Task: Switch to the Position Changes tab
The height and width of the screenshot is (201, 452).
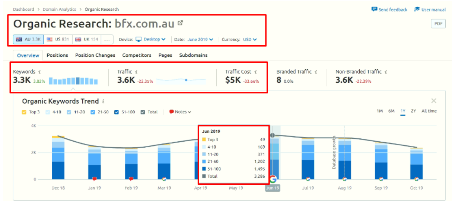Action: [x=95, y=55]
